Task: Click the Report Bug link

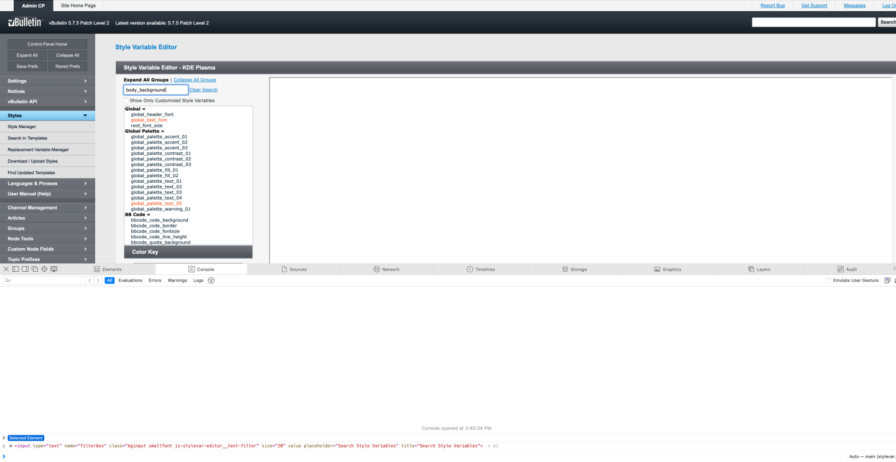Action: coord(772,6)
